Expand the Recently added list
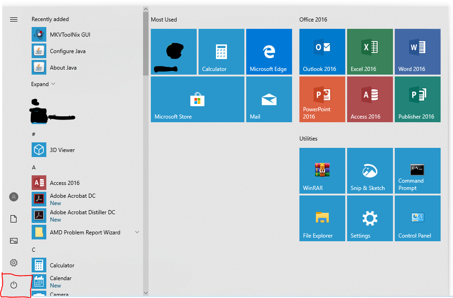 (x=43, y=84)
